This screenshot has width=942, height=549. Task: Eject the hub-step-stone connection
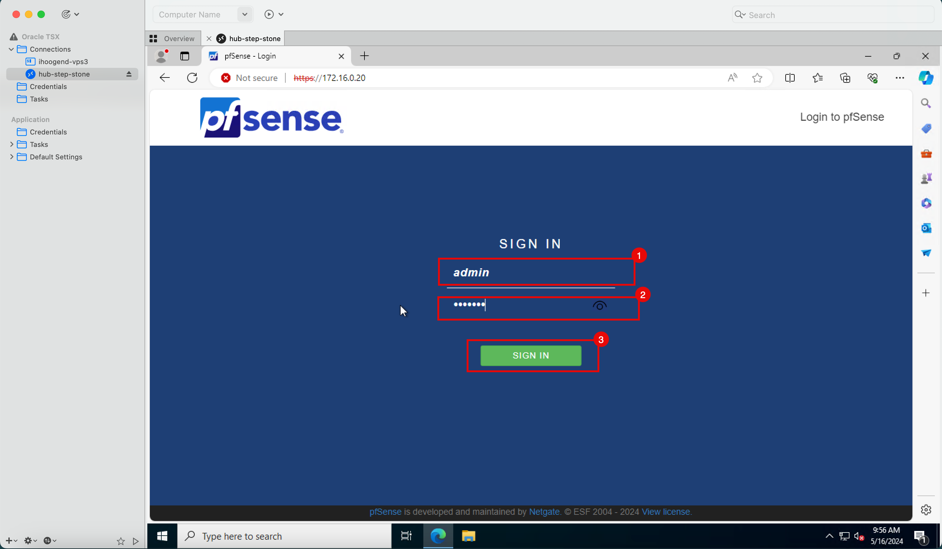pyautogui.click(x=129, y=74)
